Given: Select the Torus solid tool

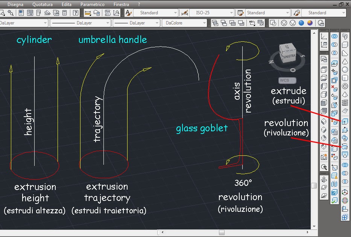Looking at the screenshot, I should tap(345, 86).
